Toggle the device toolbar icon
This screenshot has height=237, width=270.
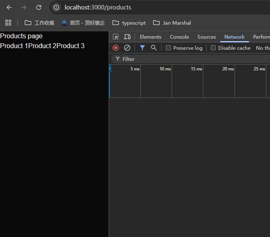point(127,37)
